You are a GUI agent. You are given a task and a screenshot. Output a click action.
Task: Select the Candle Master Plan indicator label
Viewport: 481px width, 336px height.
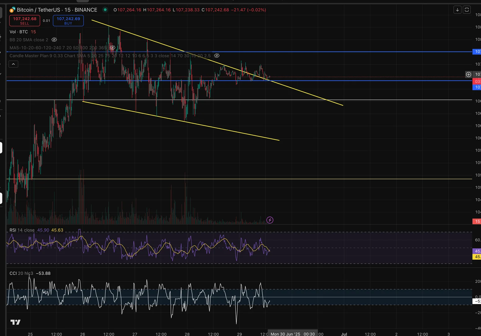[110, 56]
